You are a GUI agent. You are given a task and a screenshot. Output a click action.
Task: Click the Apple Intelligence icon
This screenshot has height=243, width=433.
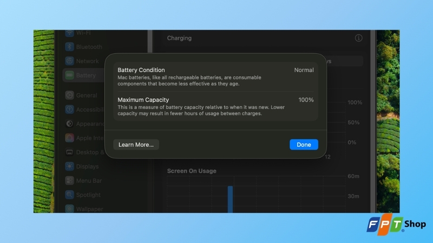[x=70, y=138]
